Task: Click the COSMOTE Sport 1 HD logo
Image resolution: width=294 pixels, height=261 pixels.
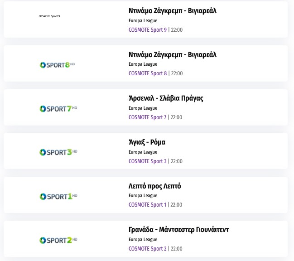Action: tap(57, 196)
